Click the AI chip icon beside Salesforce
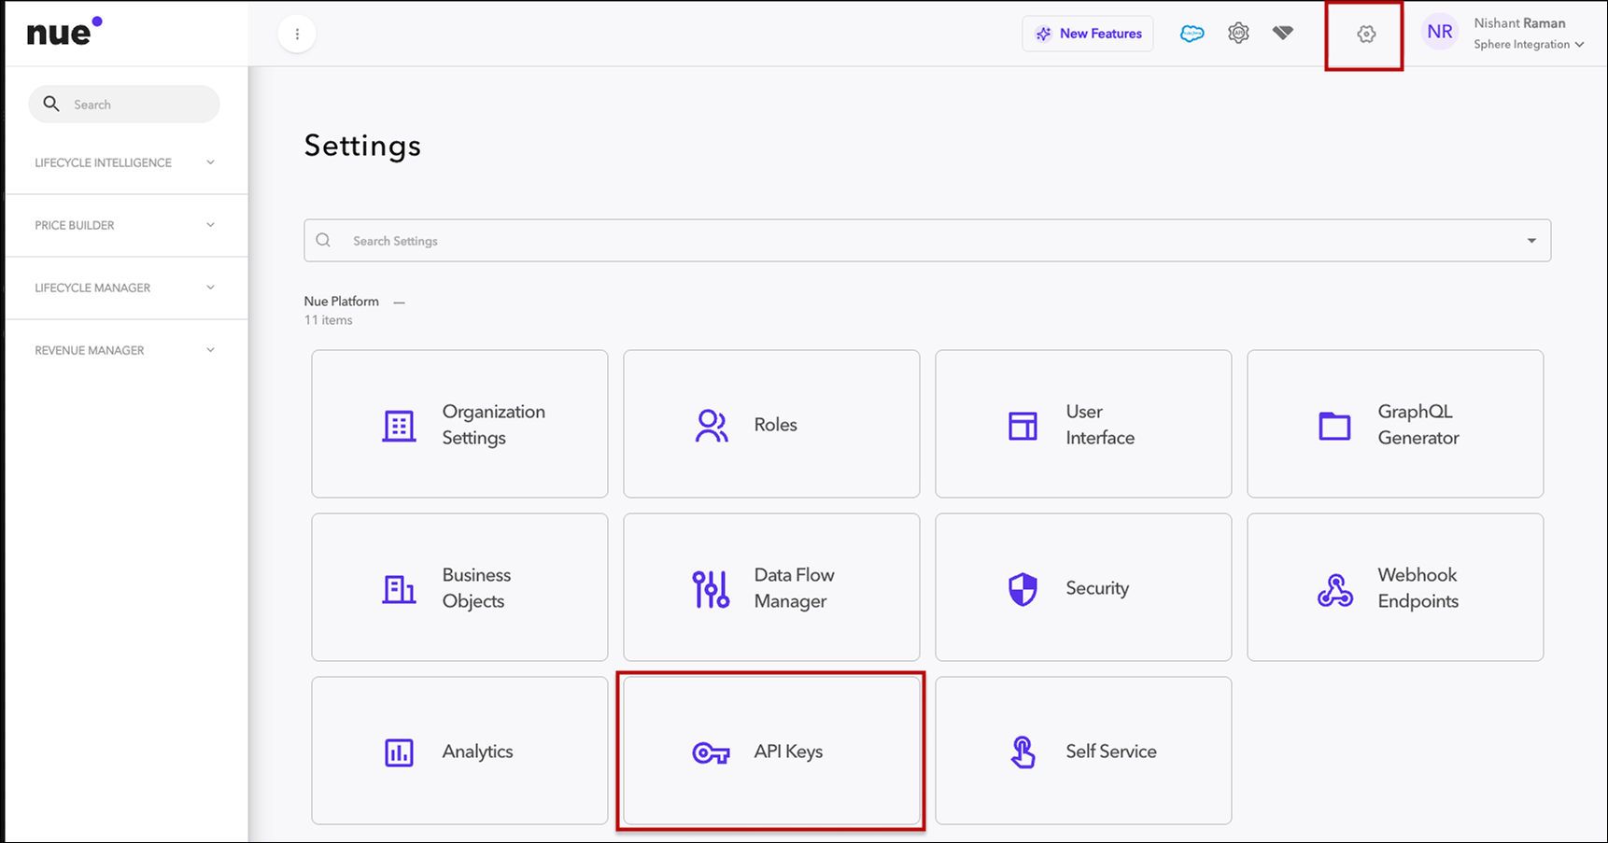The width and height of the screenshot is (1608, 843). pyautogui.click(x=1238, y=34)
